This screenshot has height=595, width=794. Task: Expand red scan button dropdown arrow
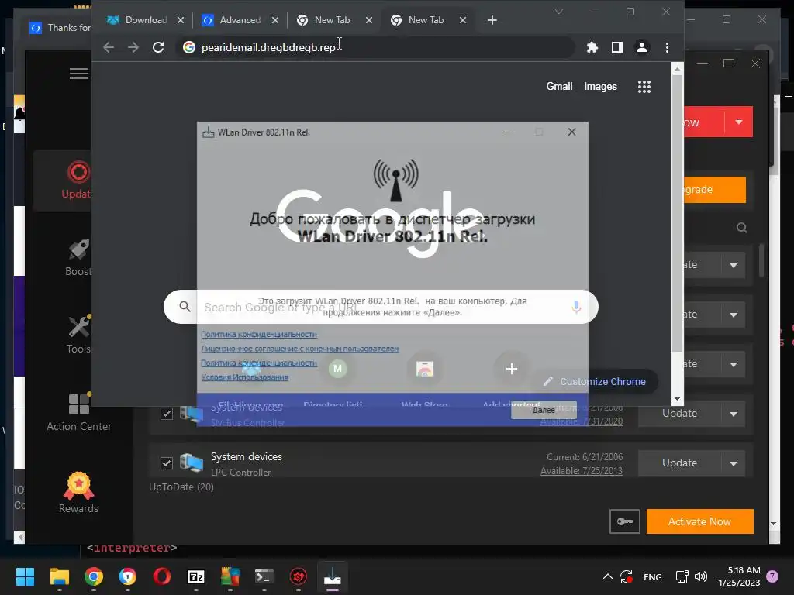[739, 122]
